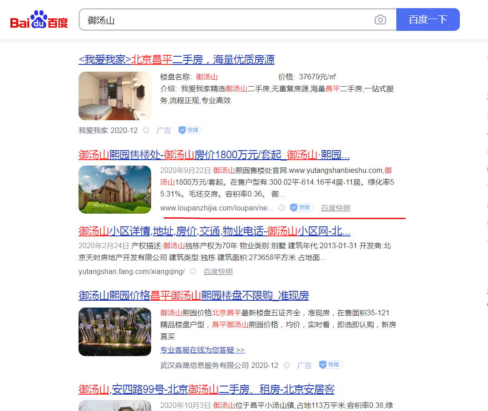Open 百度快照 for fang.com result
The height and width of the screenshot is (411, 488).
[x=218, y=272]
